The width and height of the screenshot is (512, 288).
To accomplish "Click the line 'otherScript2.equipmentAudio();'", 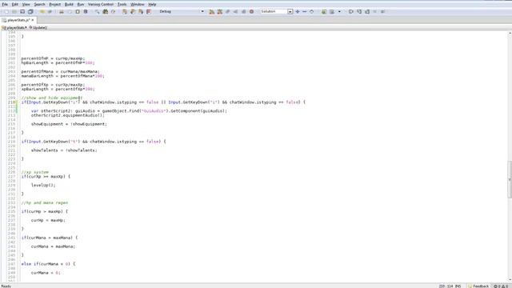I will click(67, 115).
